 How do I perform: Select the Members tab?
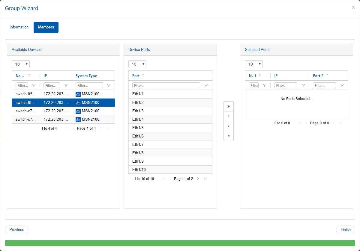46,27
